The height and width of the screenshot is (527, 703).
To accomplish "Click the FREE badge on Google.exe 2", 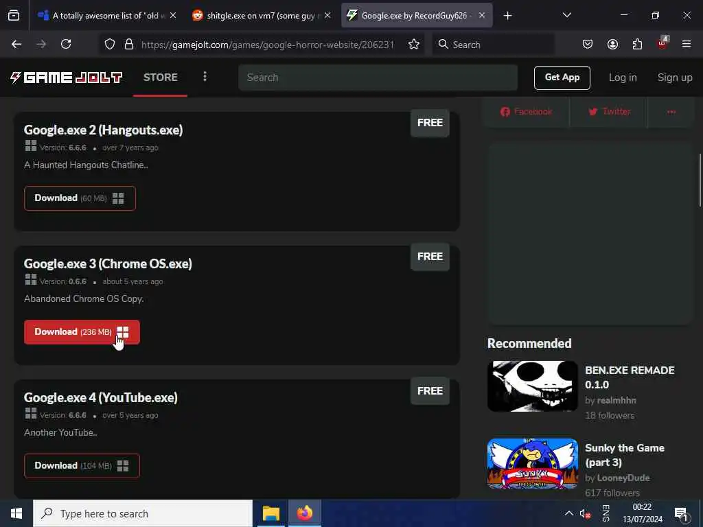I will pyautogui.click(x=430, y=123).
